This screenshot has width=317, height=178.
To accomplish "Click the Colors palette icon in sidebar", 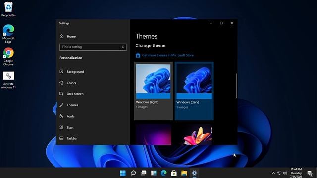I will [61, 83].
